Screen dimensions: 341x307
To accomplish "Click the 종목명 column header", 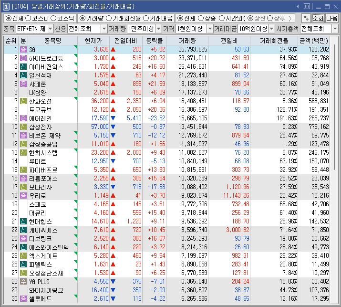I will click(x=52, y=41).
